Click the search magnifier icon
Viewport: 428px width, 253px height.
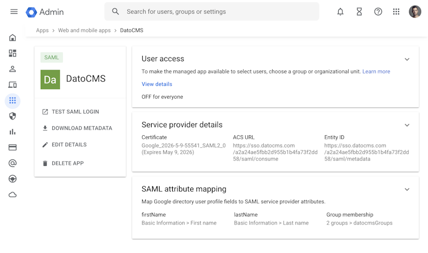tap(116, 12)
